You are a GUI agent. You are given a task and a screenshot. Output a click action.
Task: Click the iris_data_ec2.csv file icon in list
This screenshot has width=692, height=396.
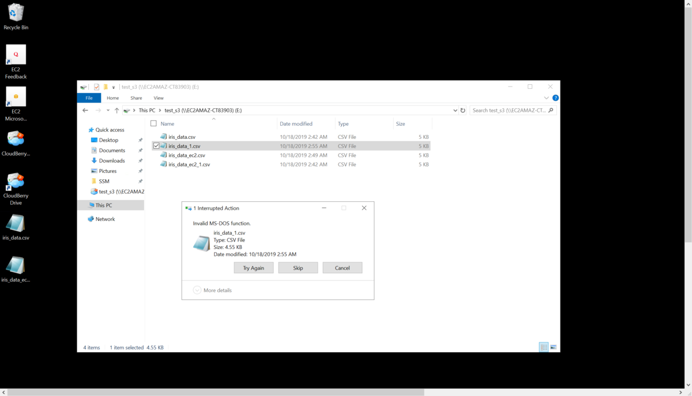(x=163, y=155)
